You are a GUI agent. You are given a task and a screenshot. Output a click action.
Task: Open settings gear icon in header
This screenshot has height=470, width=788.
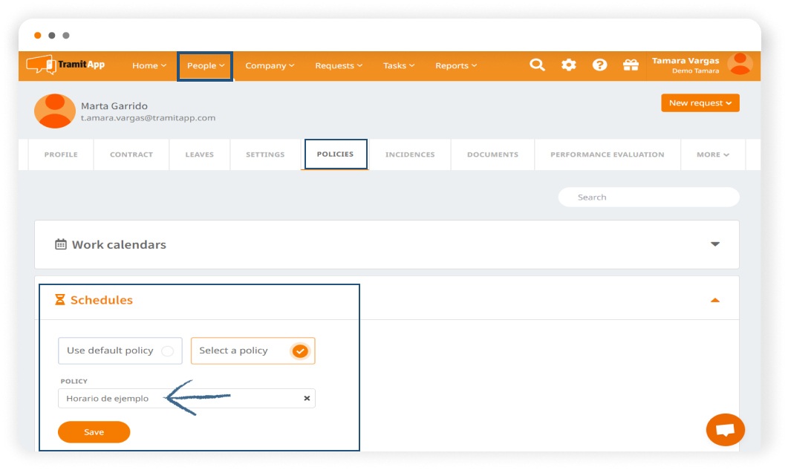[x=568, y=65]
